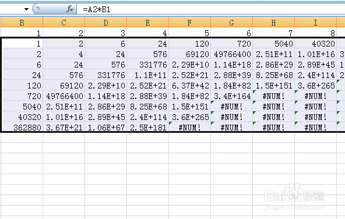The width and height of the screenshot is (345, 219).
Task: Click cell showing 5 in column F
Action: [x=189, y=33]
